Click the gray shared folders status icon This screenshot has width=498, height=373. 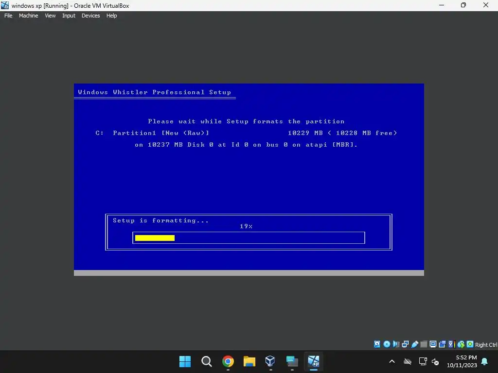pos(424,344)
